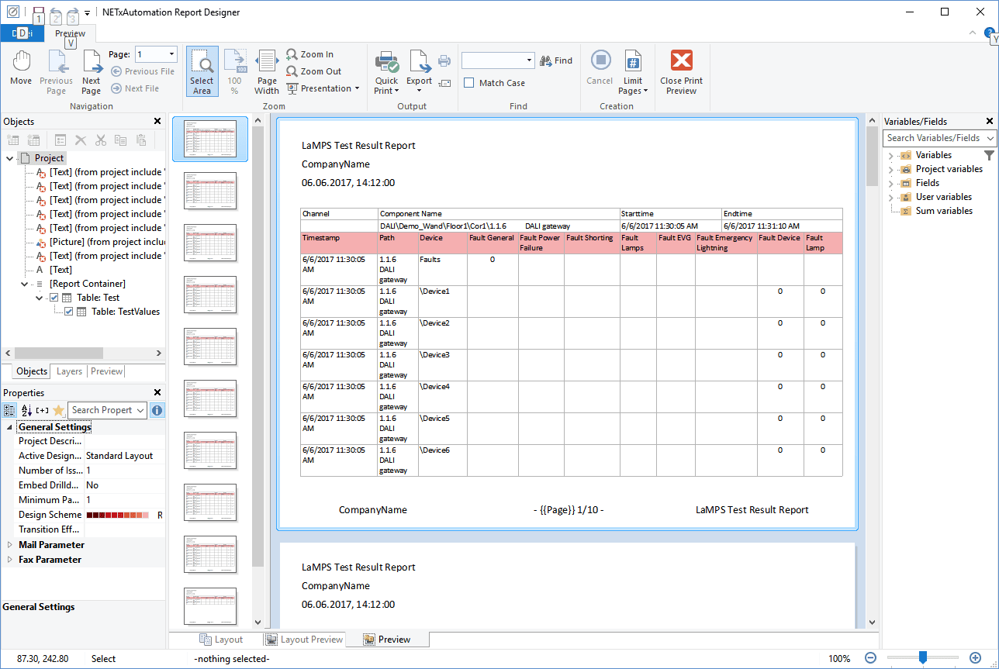Open the Page number dropdown

pyautogui.click(x=171, y=54)
